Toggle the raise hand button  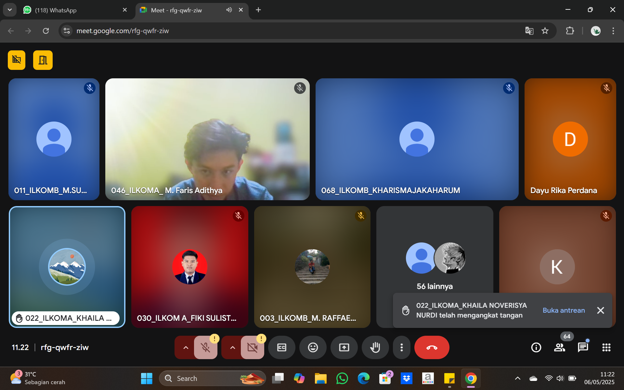coord(375,347)
